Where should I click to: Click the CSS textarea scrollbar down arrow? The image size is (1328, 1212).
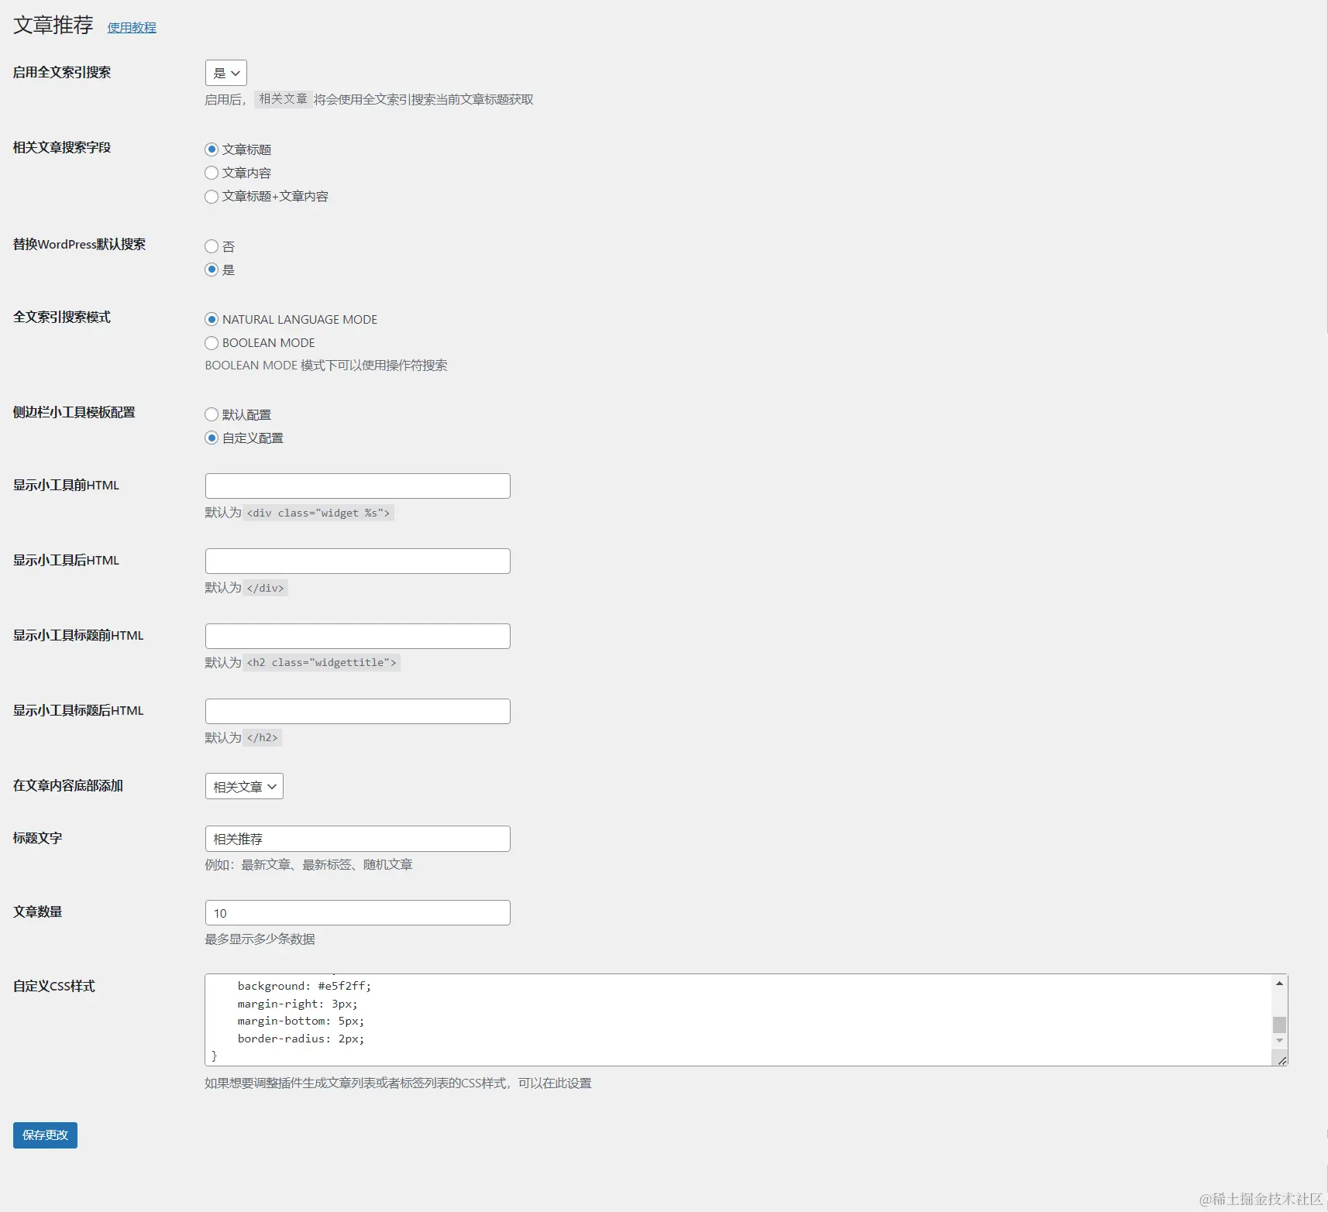point(1279,1041)
